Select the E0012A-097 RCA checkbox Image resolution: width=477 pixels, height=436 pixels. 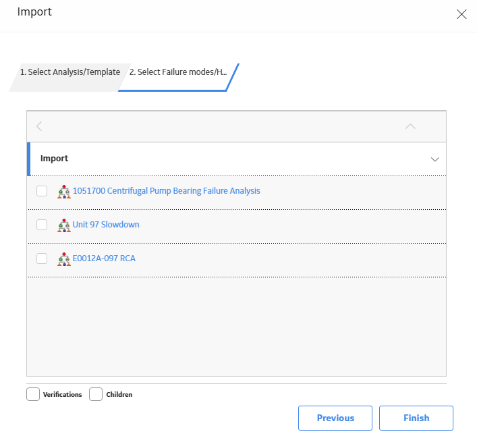coord(42,258)
